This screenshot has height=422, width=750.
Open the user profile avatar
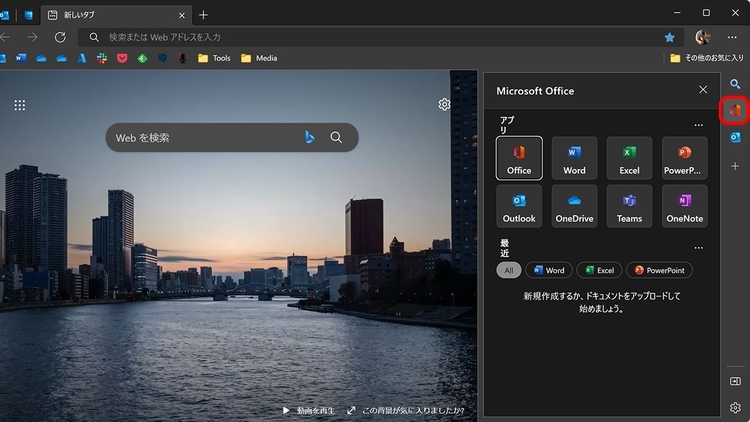(x=703, y=37)
